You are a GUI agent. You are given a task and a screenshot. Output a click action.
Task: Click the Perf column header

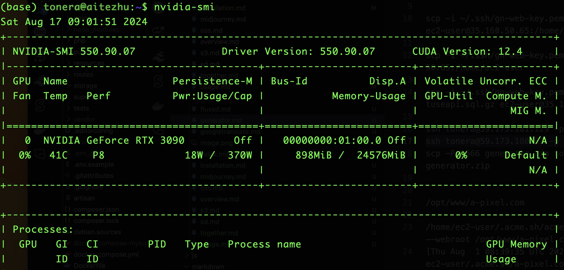tap(99, 96)
